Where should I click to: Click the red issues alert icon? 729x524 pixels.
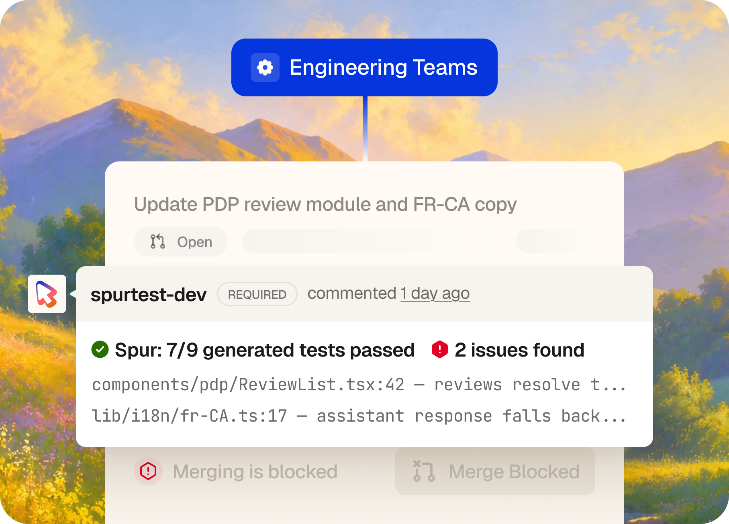tap(440, 349)
